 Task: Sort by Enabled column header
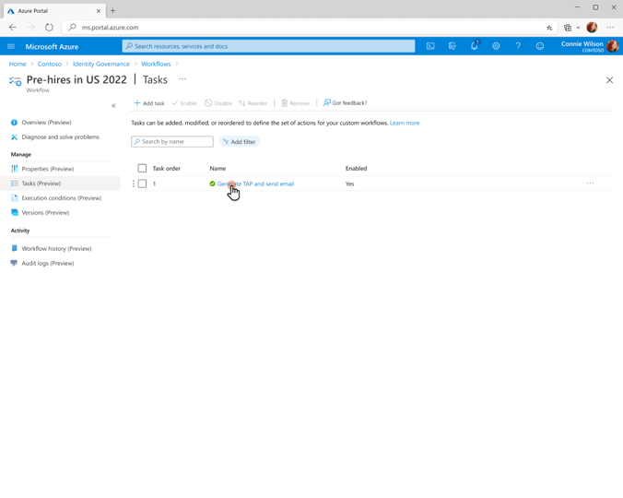[356, 168]
